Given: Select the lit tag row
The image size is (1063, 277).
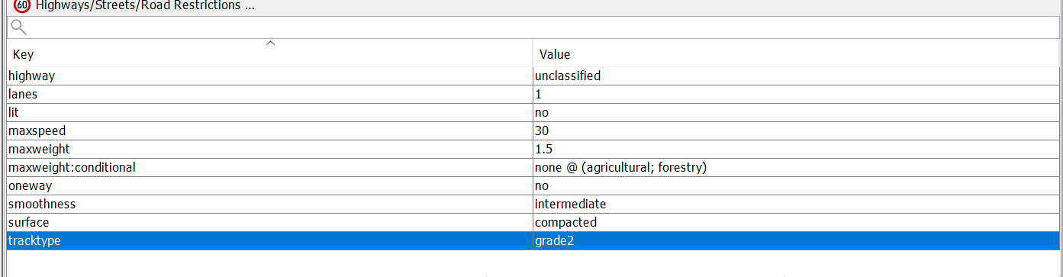Looking at the screenshot, I should click(533, 112).
